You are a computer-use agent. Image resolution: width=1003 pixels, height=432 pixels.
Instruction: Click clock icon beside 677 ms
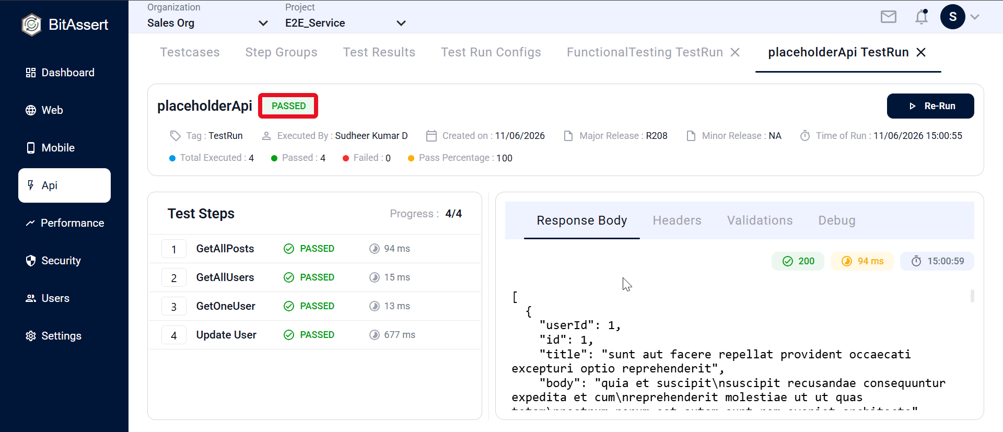click(x=375, y=335)
